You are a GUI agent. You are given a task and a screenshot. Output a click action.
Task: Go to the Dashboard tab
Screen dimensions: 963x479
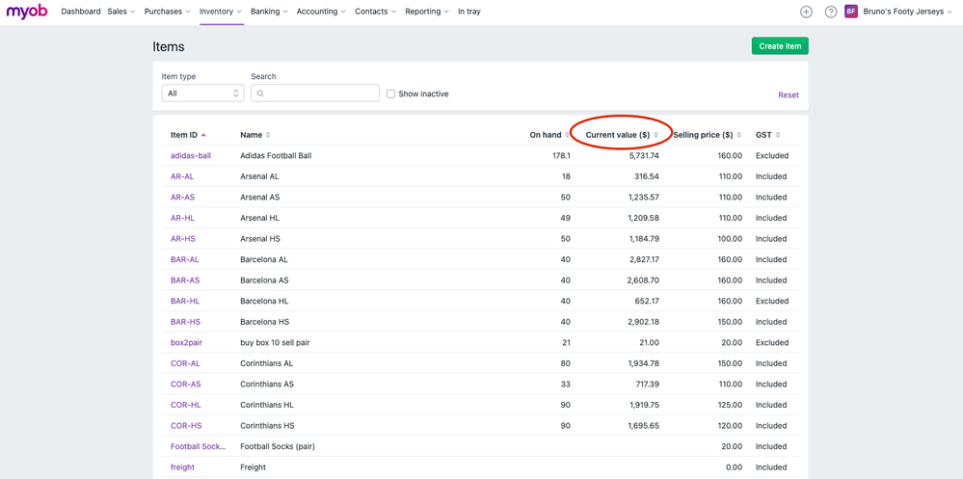tap(81, 12)
